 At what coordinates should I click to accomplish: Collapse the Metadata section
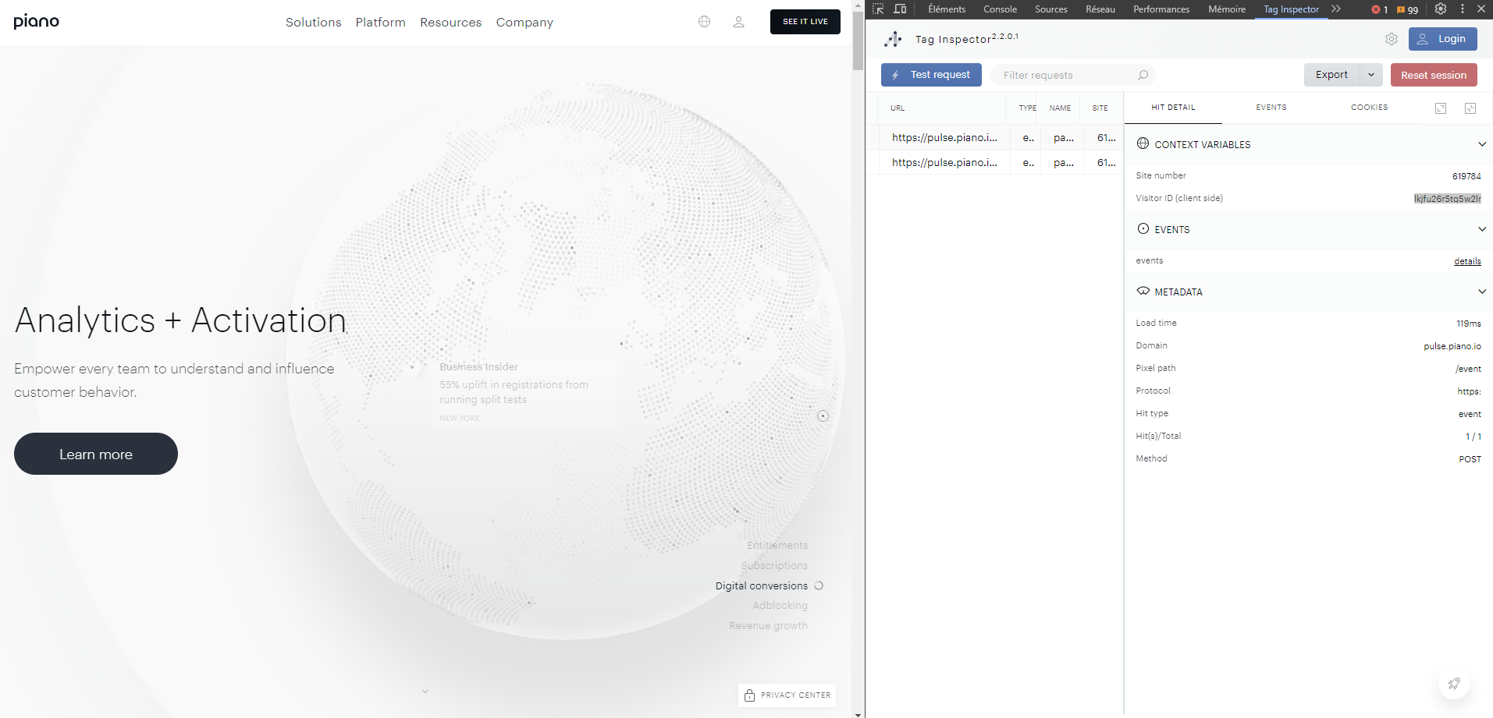pos(1481,292)
